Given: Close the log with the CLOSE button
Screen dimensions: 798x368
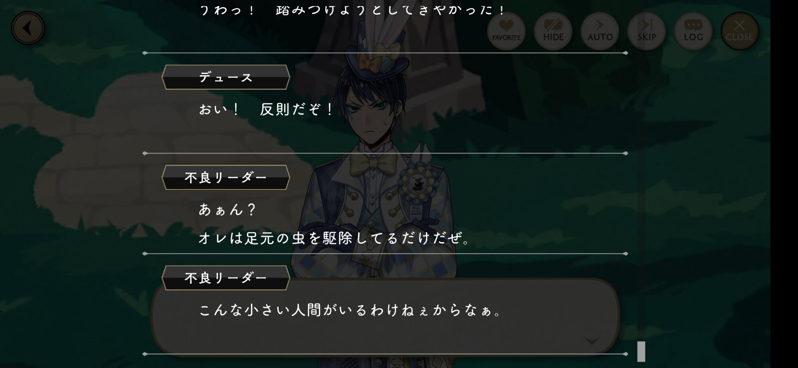Looking at the screenshot, I should point(740,31).
